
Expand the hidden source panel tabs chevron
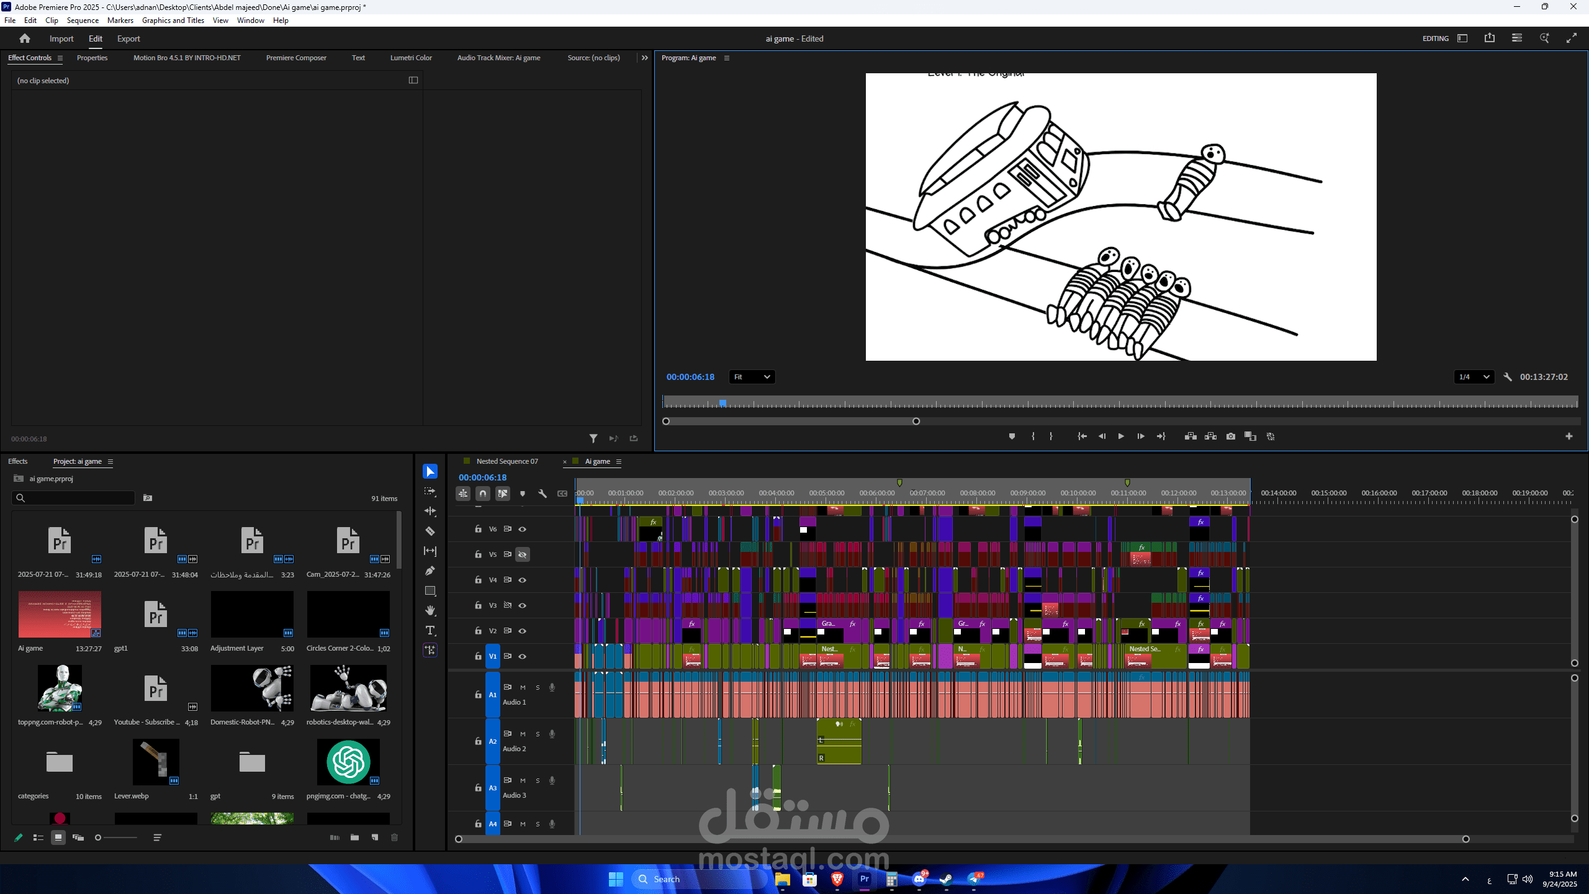(x=645, y=58)
